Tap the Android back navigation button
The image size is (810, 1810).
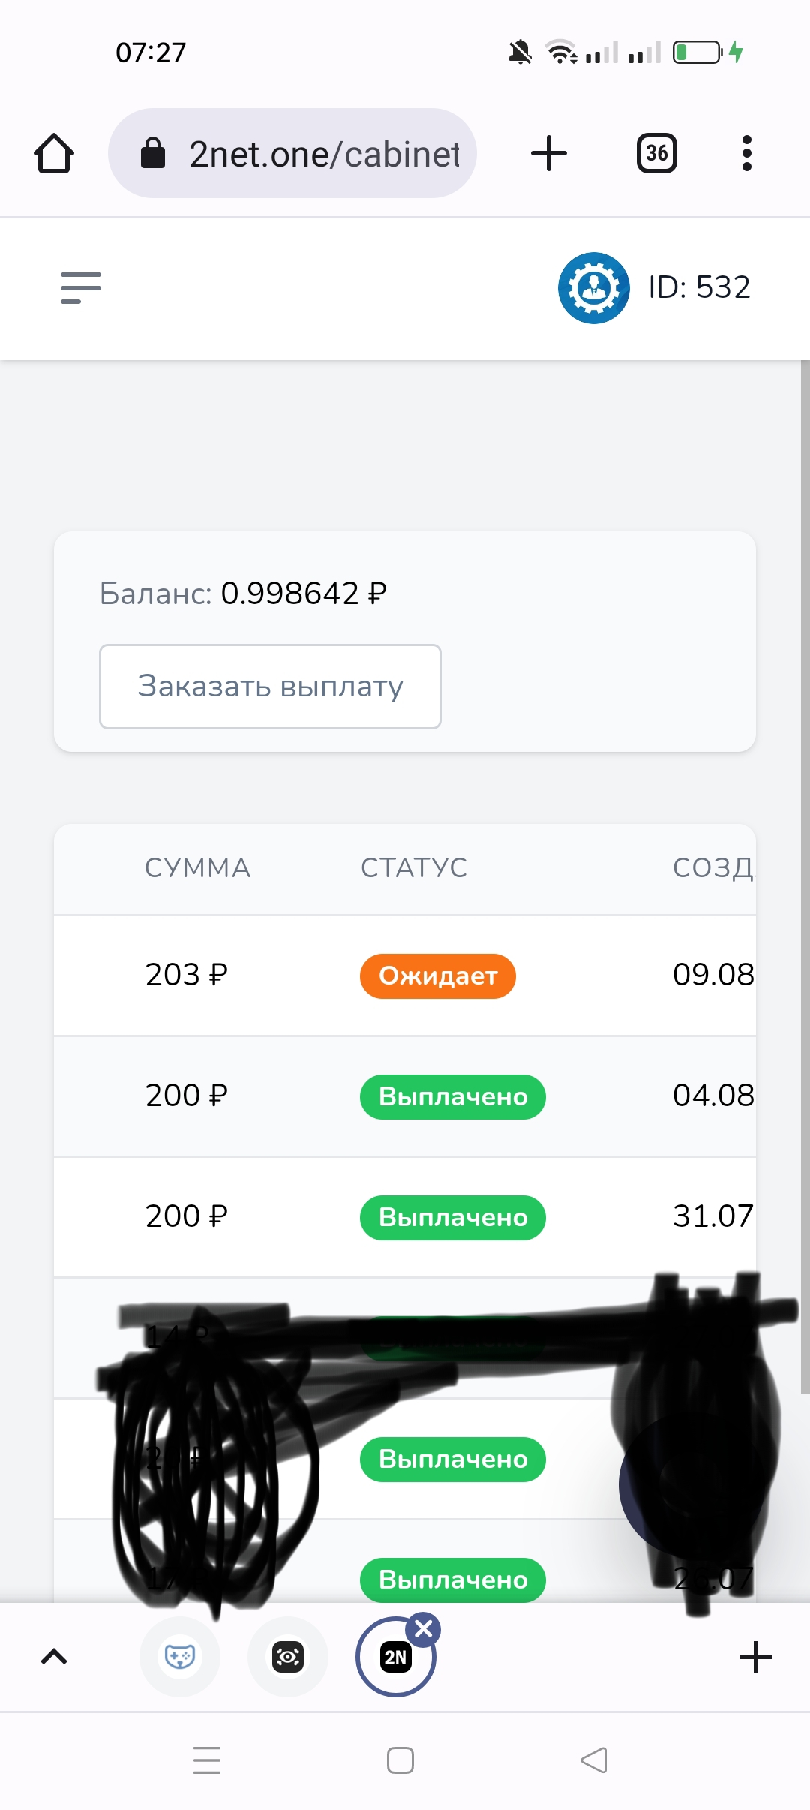click(x=594, y=1760)
